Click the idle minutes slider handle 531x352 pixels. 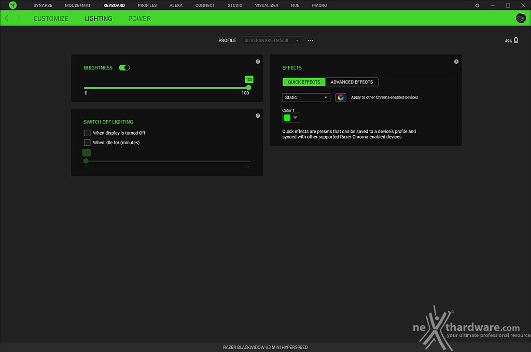(x=86, y=161)
